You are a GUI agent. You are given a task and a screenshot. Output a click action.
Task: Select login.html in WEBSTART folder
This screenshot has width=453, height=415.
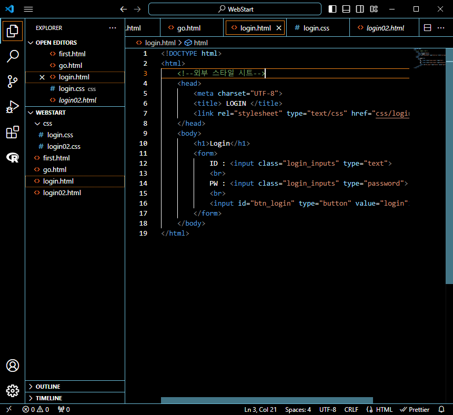click(x=75, y=181)
